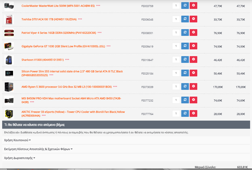Screen dimensions: 252x170
Task: Click quantity field for AMD Ryzen 5 3600
Action: [x=176, y=86]
